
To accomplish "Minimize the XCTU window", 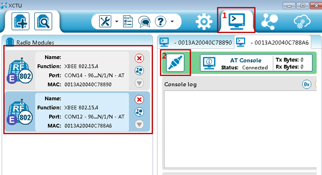I will pos(289,6).
